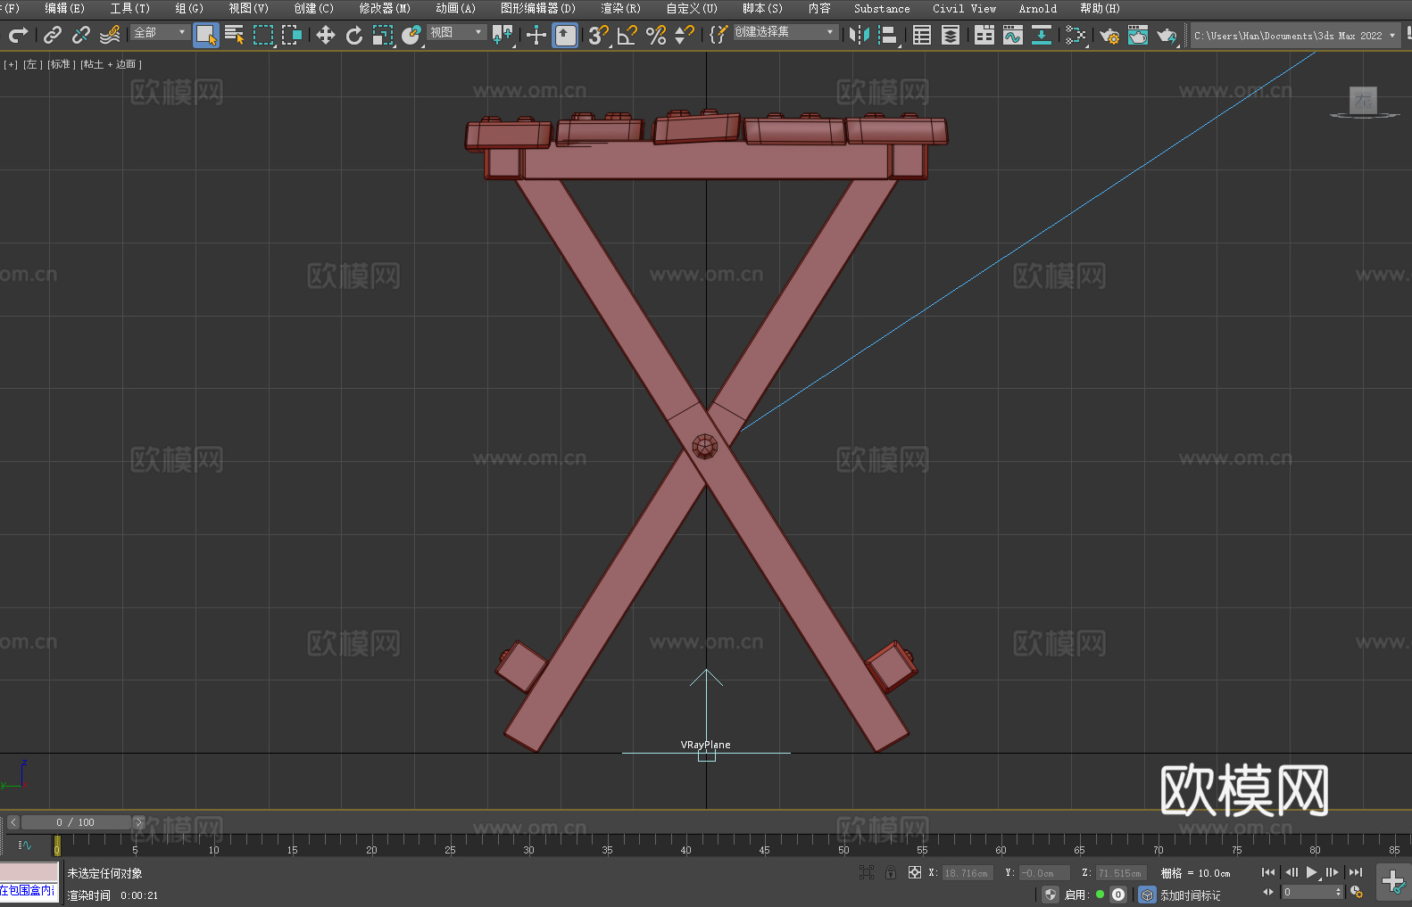
Task: Open Material Editor node icon
Action: point(1076,35)
